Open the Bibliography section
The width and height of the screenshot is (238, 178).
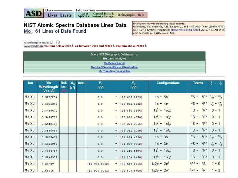point(126,15)
